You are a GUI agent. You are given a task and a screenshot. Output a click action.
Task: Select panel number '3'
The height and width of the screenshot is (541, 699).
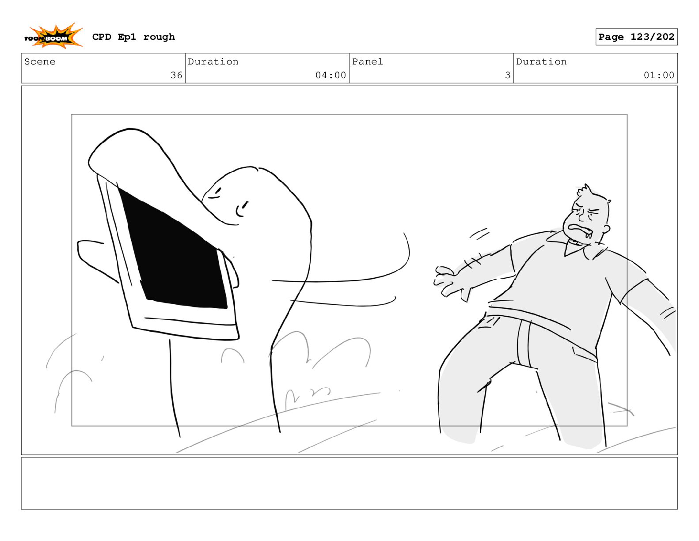pyautogui.click(x=508, y=75)
